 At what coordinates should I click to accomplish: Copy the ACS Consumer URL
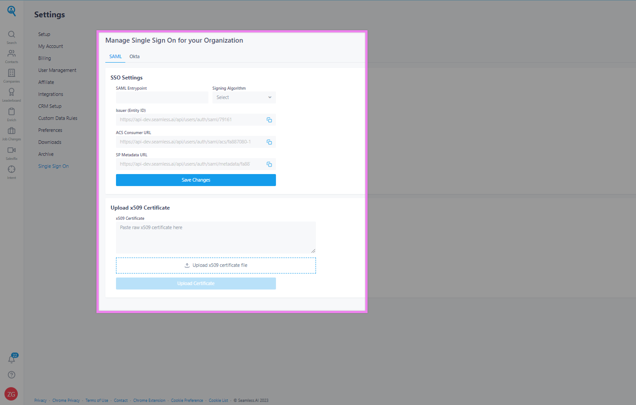(269, 142)
